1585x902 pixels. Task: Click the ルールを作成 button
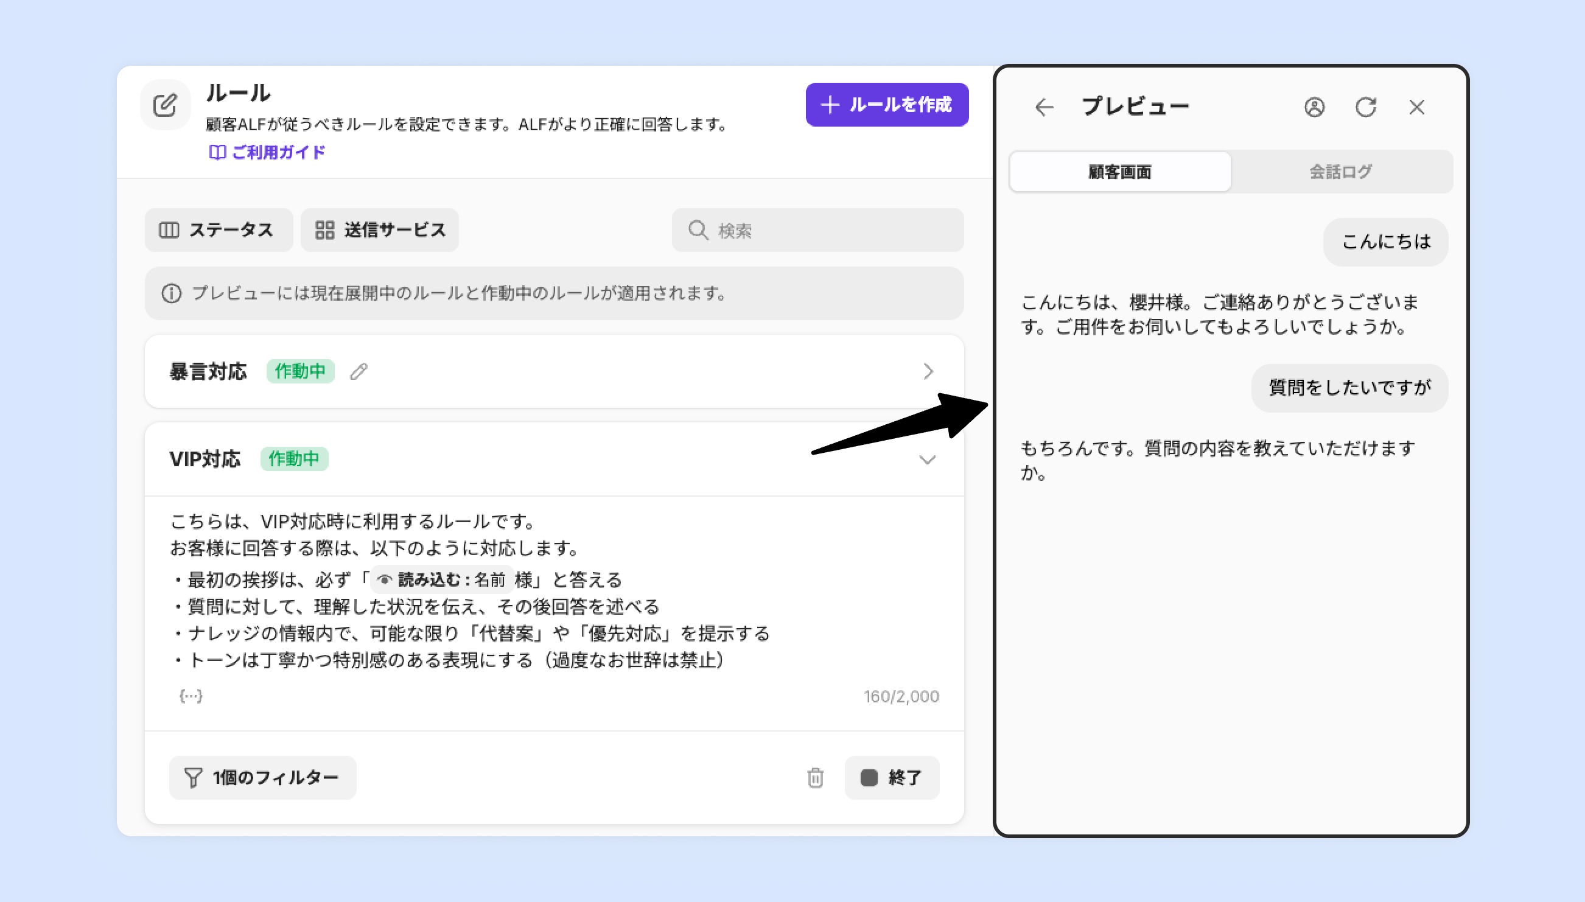point(886,105)
